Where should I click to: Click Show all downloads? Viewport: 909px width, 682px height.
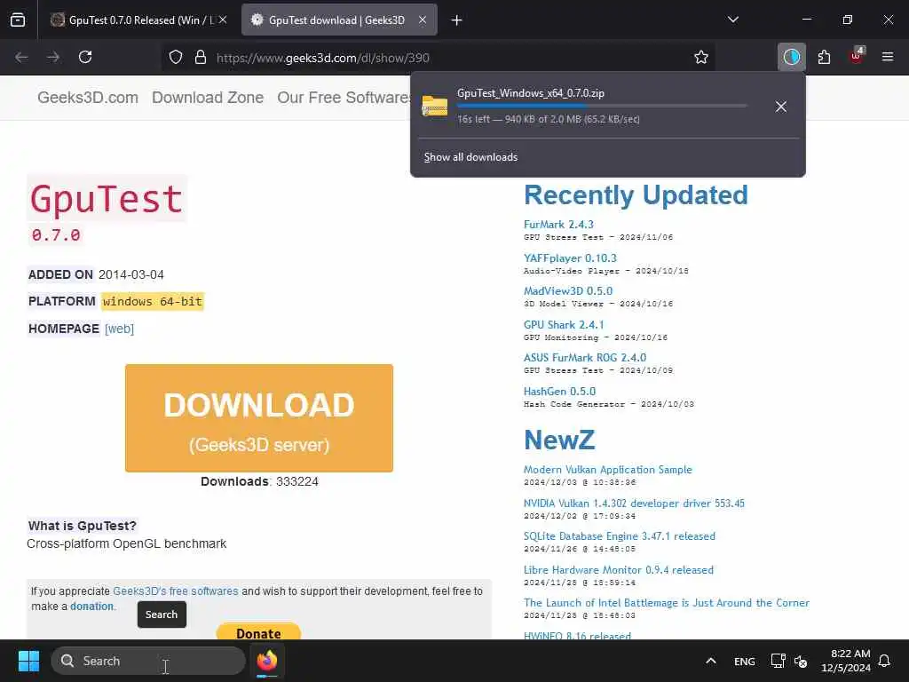click(x=470, y=157)
